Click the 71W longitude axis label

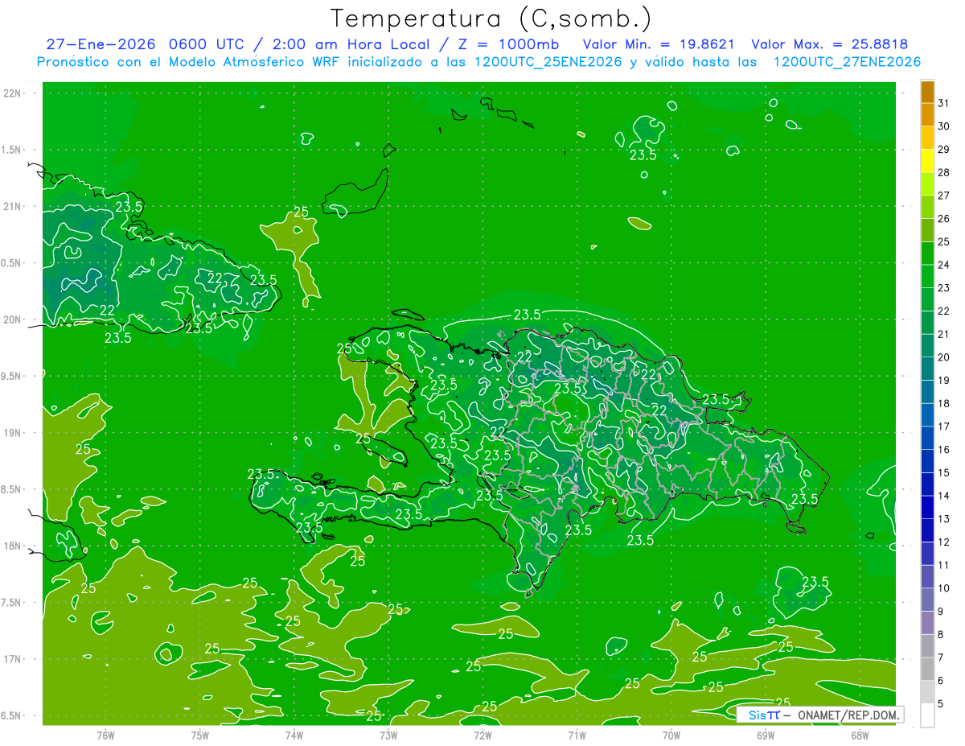tap(577, 735)
